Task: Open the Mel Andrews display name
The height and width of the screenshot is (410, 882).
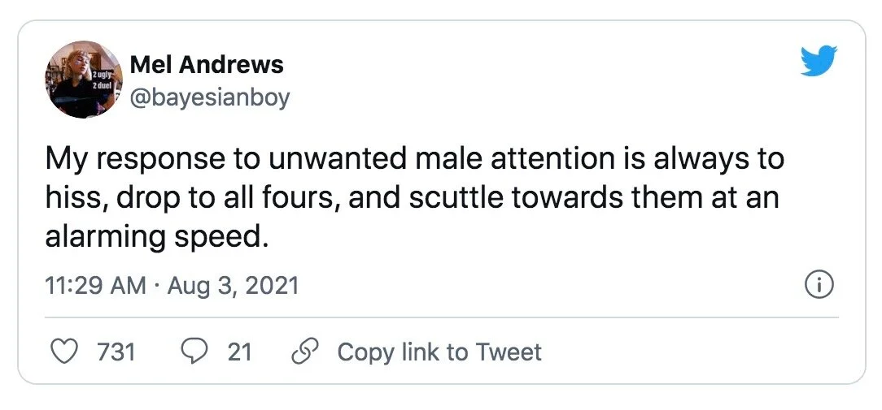Action: [x=207, y=65]
